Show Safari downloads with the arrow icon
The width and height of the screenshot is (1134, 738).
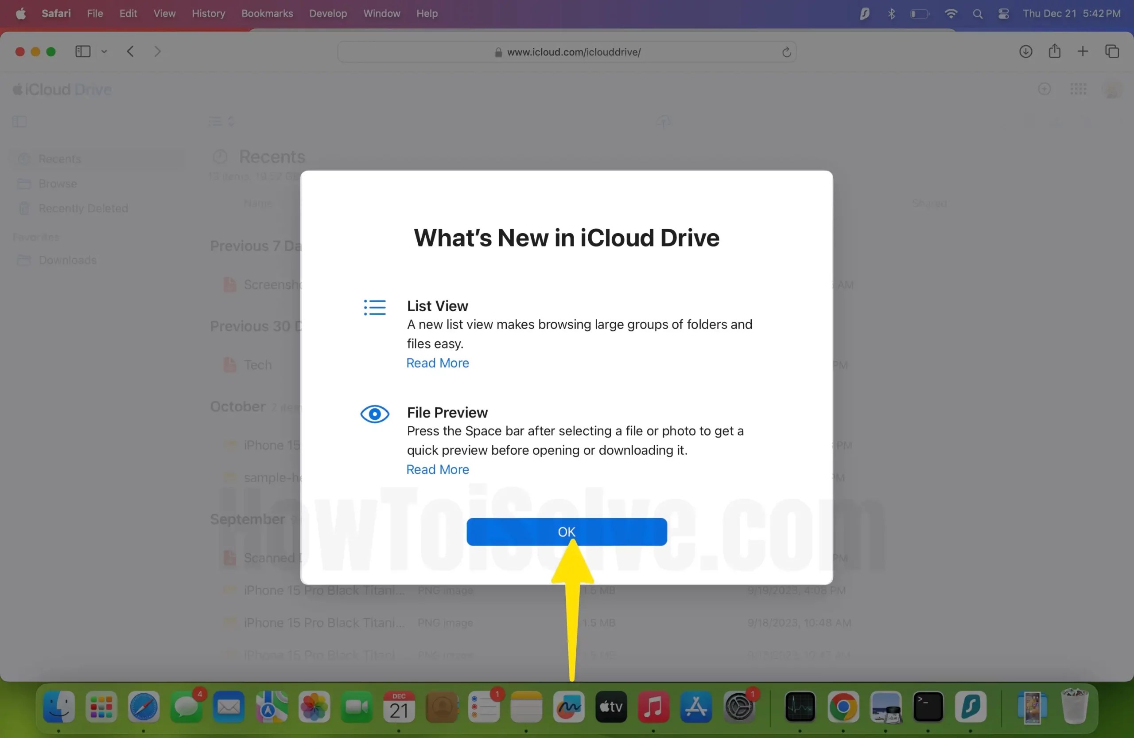pos(1026,51)
